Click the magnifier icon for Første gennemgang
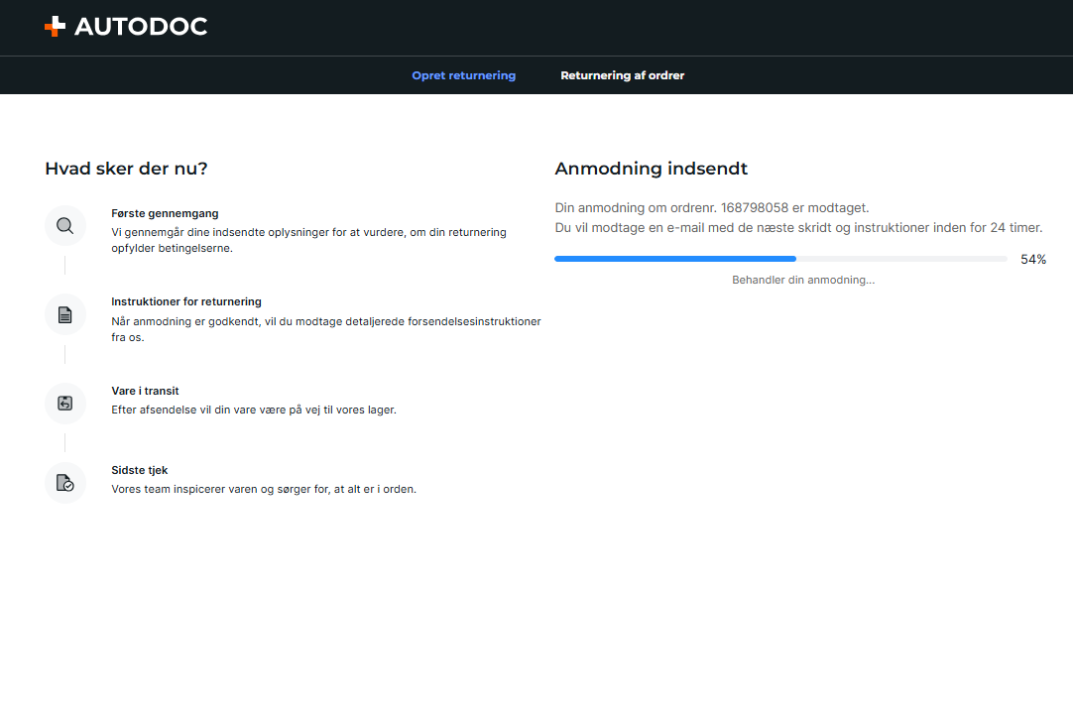 pos(65,226)
